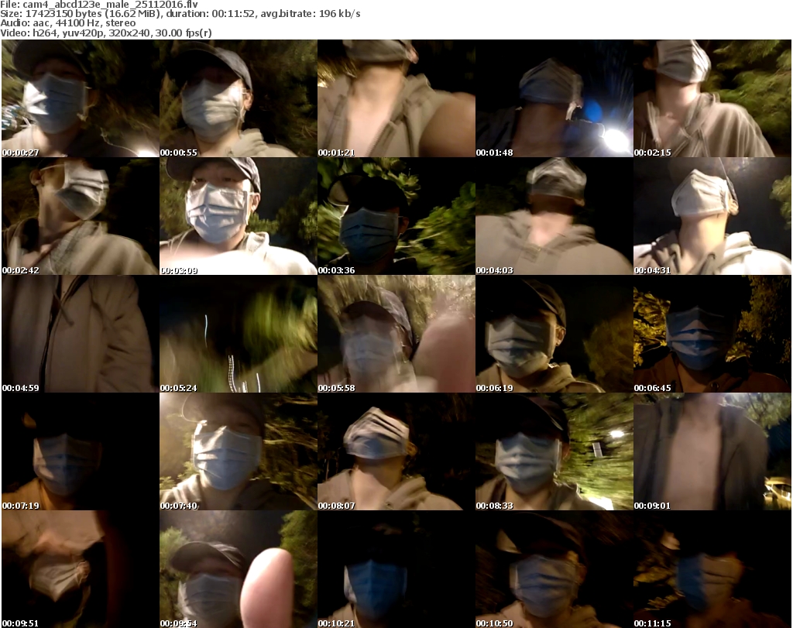Choose the frame at 00:07:19
This screenshot has width=793, height=628.
click(81, 451)
